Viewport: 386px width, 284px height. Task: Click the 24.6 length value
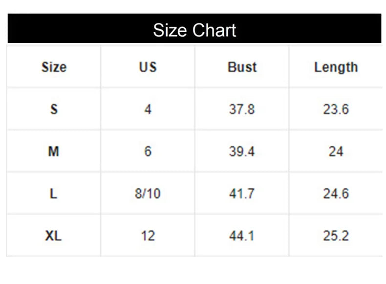click(x=336, y=194)
